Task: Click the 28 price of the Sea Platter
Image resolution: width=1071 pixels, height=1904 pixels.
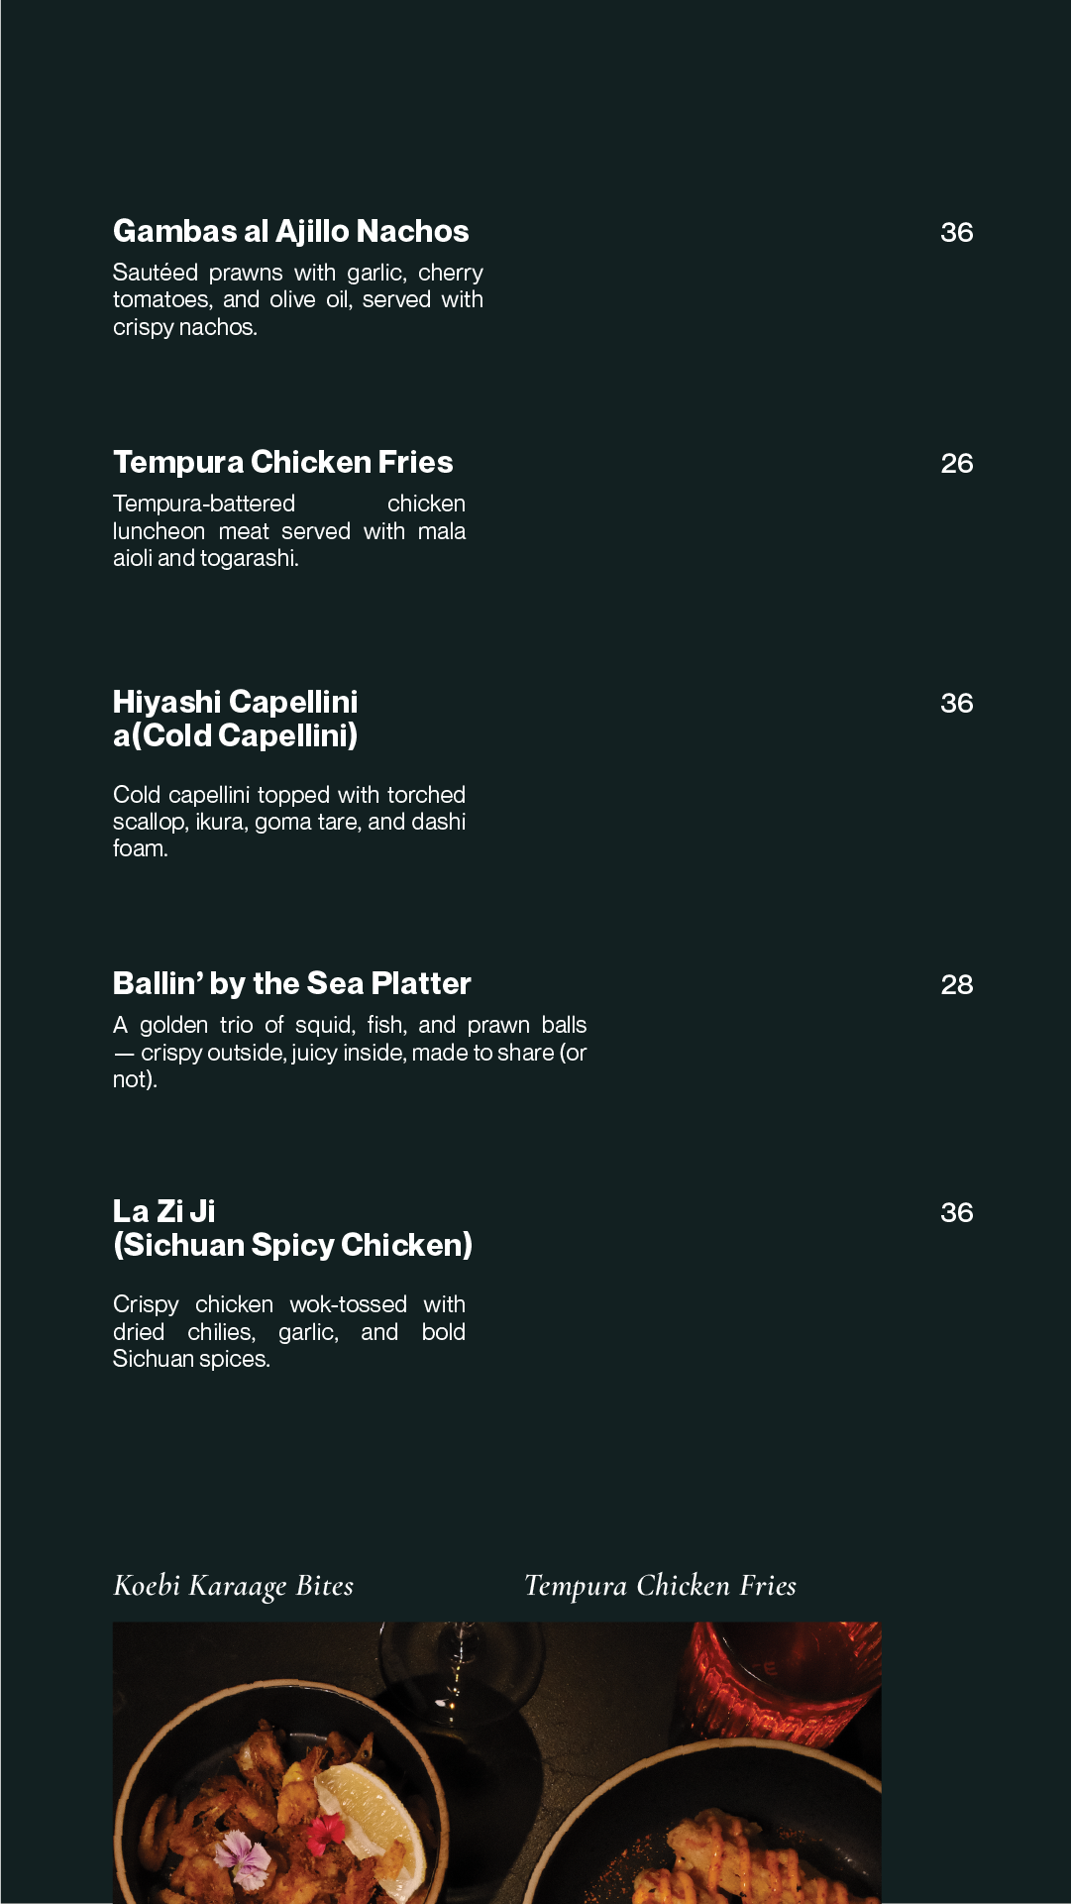Action: tap(956, 984)
